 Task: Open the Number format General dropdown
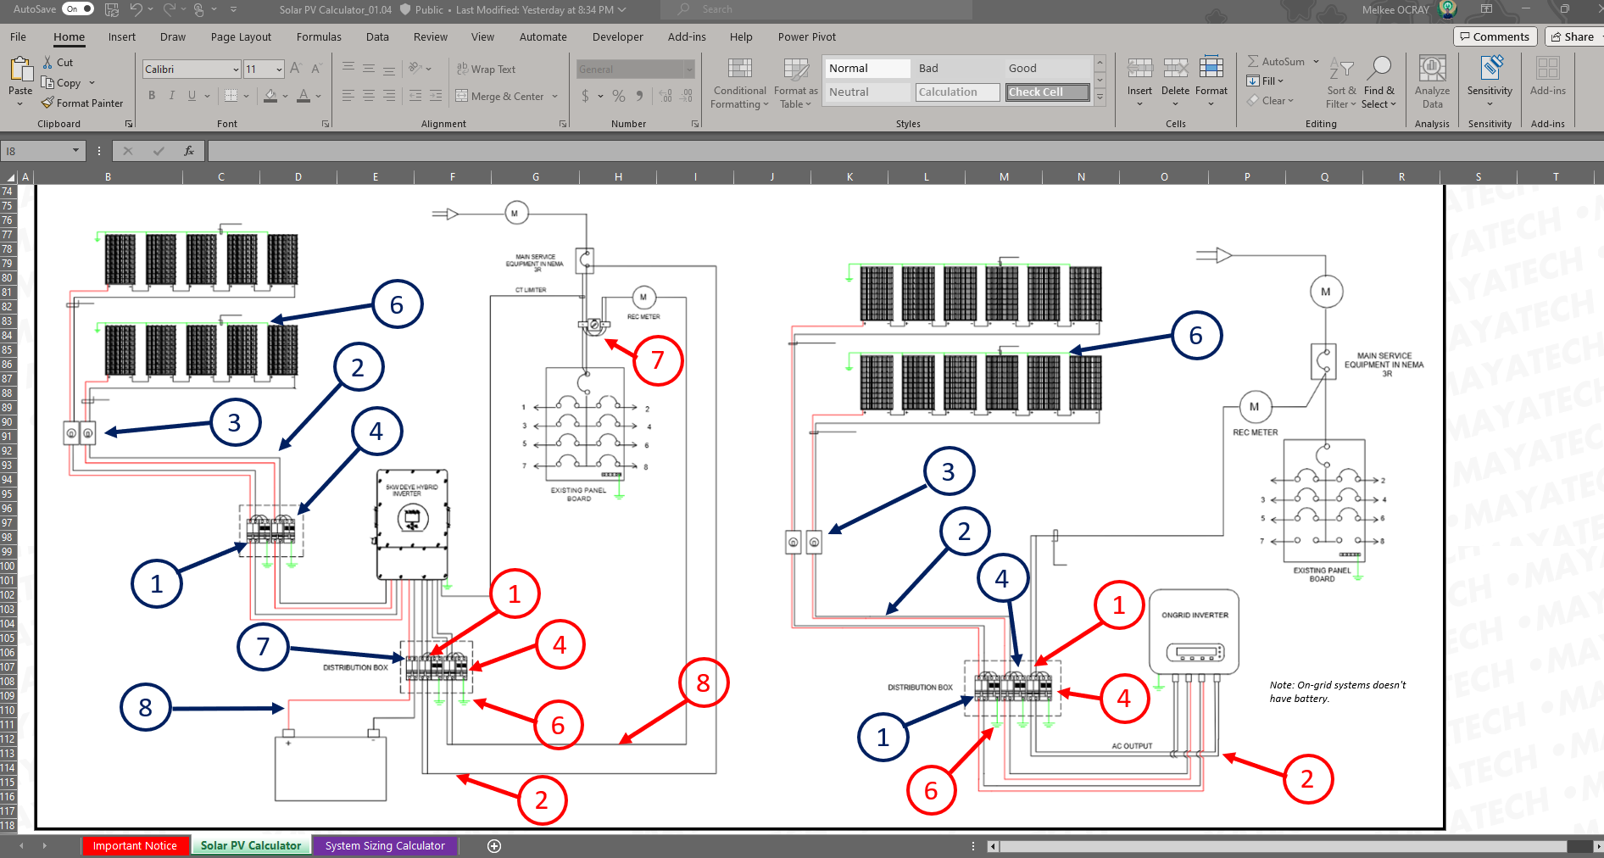(x=689, y=70)
